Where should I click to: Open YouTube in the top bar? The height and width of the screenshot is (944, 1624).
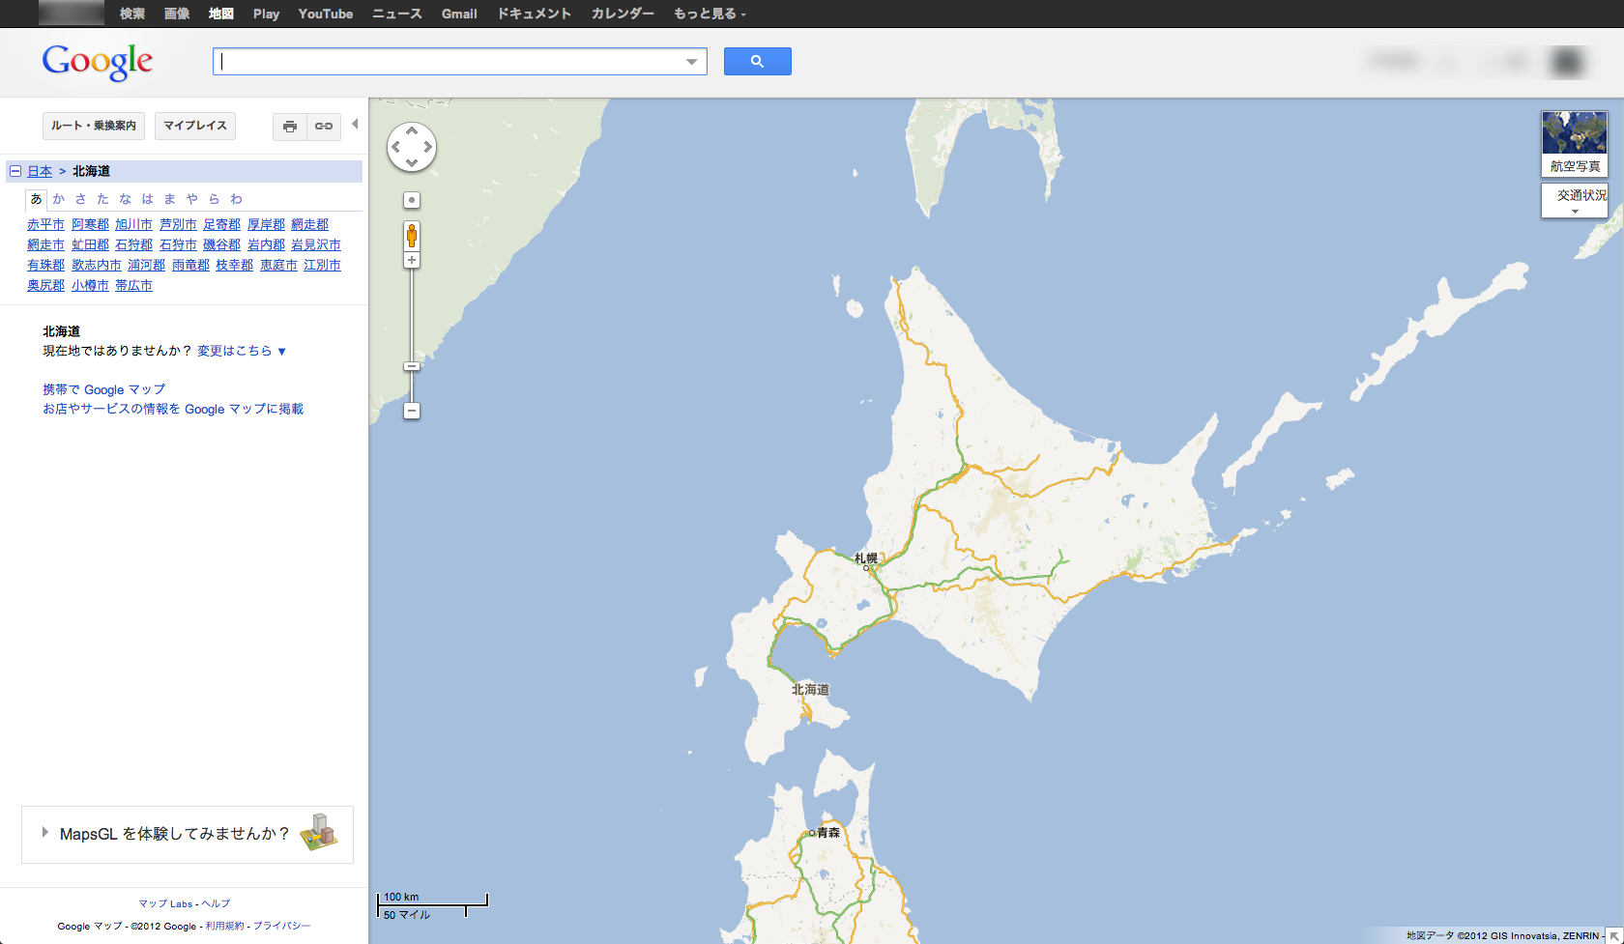[326, 14]
